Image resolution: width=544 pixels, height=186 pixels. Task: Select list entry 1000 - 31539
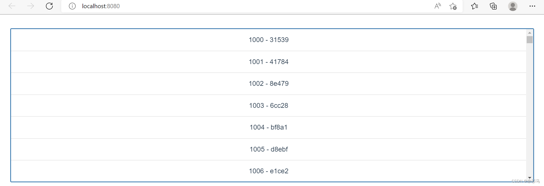pos(268,40)
